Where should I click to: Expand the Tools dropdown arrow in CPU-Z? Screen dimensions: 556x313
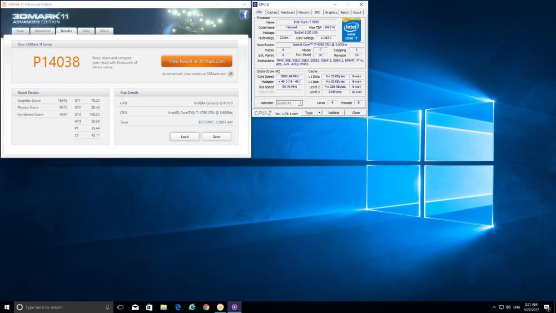point(320,113)
